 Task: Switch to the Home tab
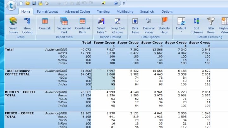pyautogui.click(x=26, y=11)
